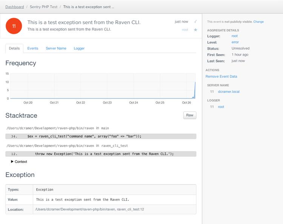Click the frequency chart spike at Oct 26

195,90
